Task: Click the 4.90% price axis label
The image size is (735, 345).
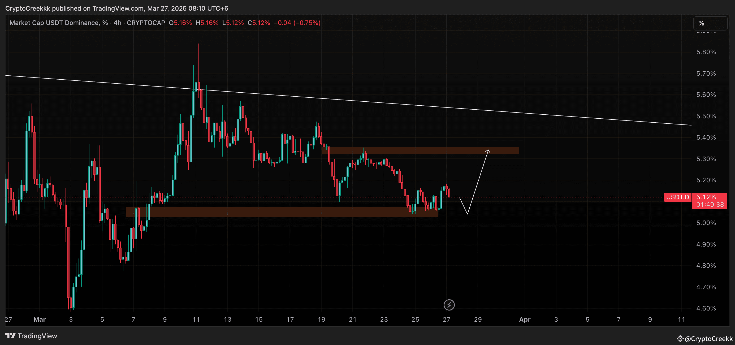Action: tap(706, 244)
